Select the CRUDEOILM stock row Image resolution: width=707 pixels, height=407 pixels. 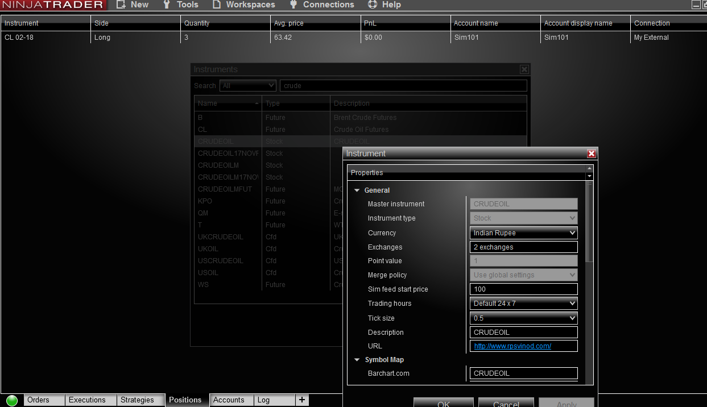(x=268, y=165)
